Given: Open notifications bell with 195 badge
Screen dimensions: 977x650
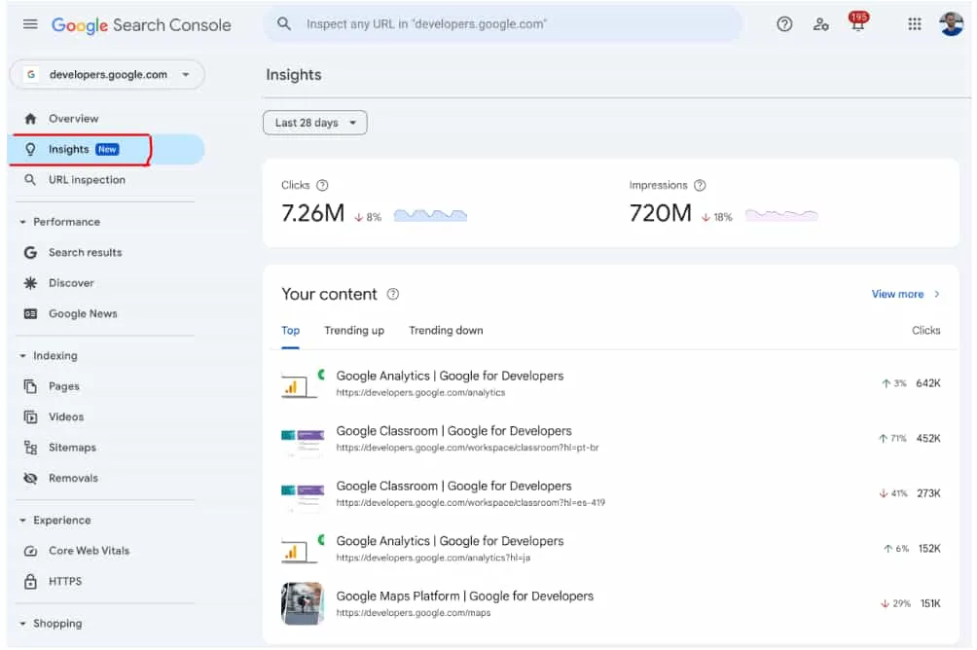Looking at the screenshot, I should click(858, 22).
